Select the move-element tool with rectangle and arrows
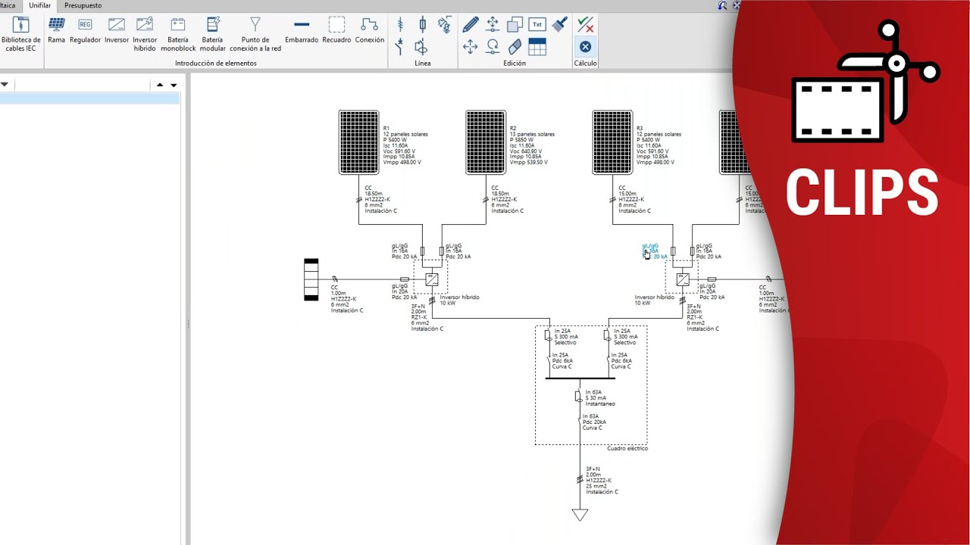Viewport: 970px width, 545px height. coord(493,24)
